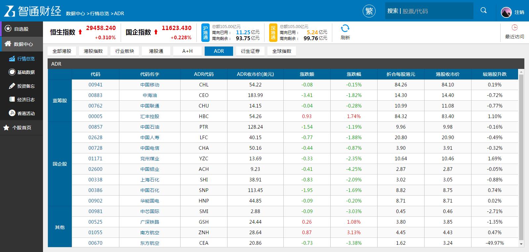
Task: Click the 数据中心 home icon
Action: pos(8,44)
